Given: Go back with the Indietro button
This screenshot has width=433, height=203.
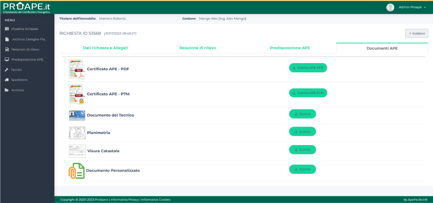Looking at the screenshot, I should click(x=417, y=33).
